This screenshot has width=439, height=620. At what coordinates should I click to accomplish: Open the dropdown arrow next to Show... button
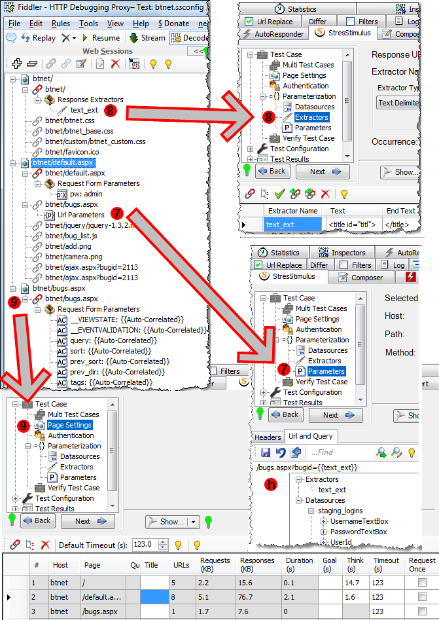(193, 522)
